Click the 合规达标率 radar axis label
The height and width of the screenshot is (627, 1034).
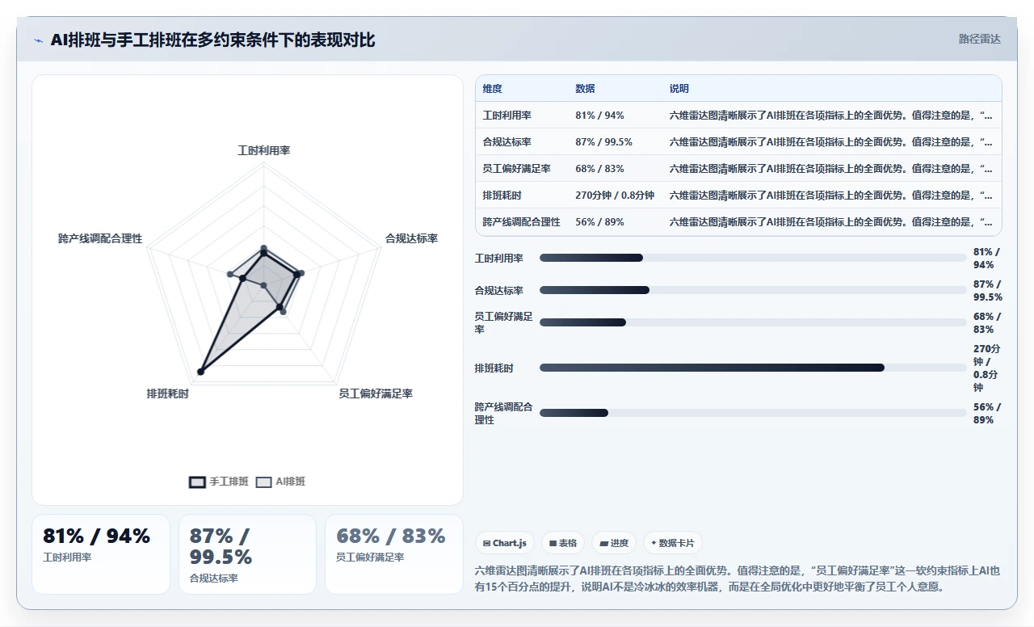[x=411, y=238]
